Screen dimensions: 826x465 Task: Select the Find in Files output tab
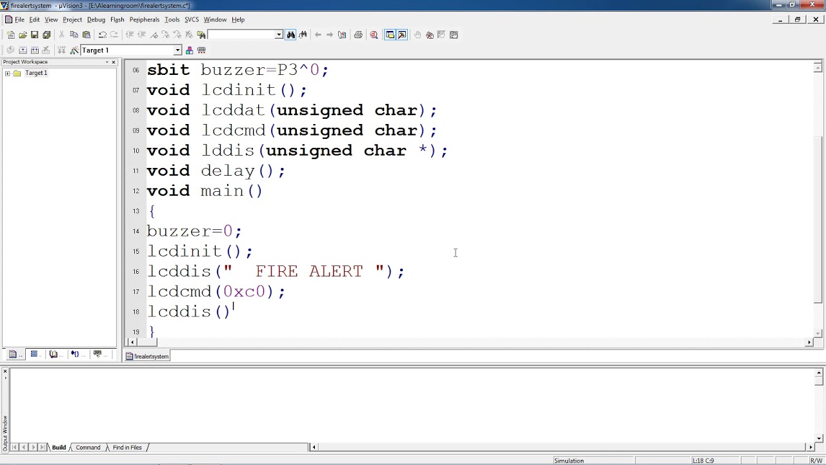coord(127,448)
